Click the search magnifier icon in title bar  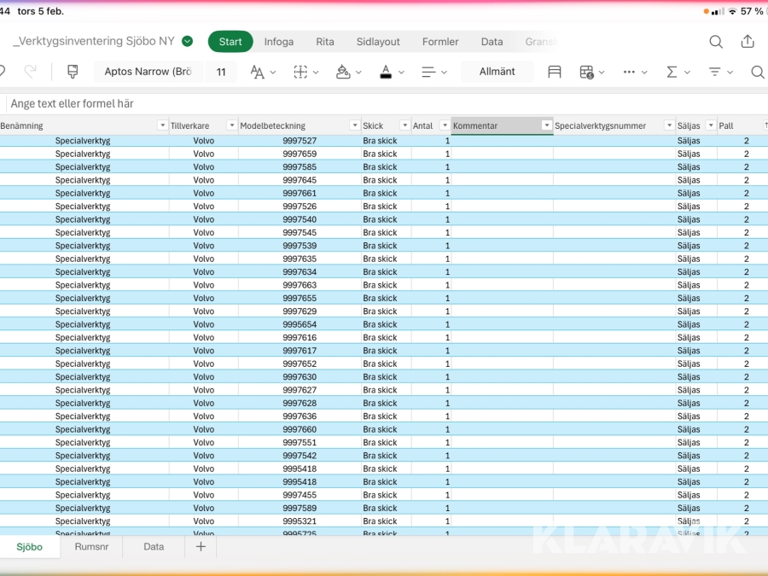point(716,42)
